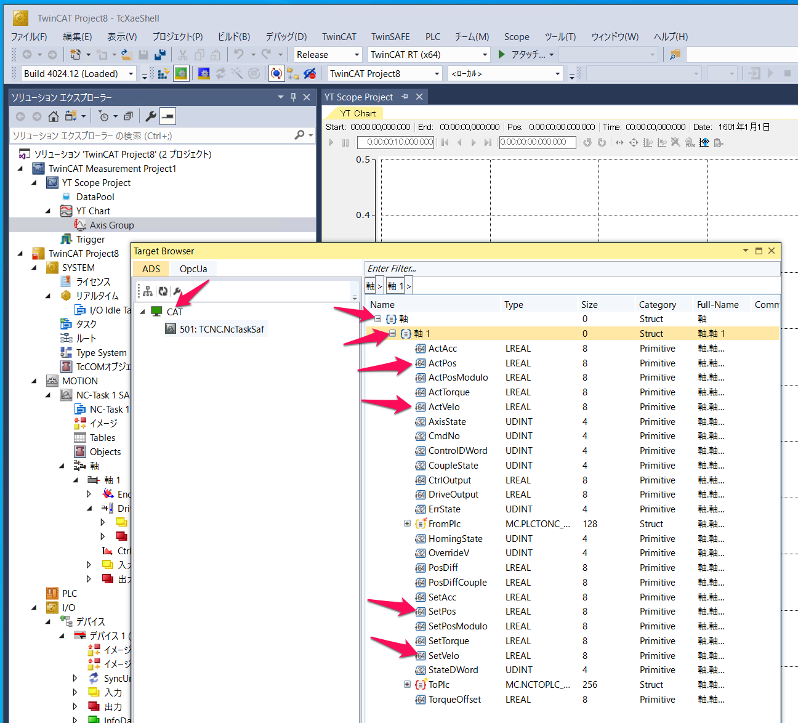Click the jump-to-end playback button
The height and width of the screenshot is (723, 798).
point(488,142)
